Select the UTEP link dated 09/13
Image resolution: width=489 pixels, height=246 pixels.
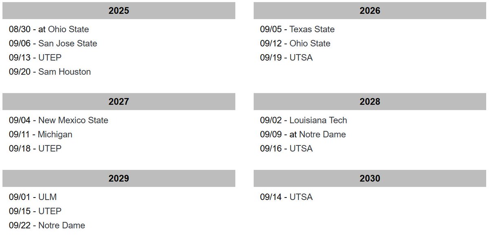click(50, 58)
